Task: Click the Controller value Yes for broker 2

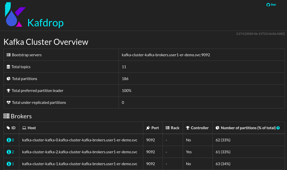Action: coord(189,152)
